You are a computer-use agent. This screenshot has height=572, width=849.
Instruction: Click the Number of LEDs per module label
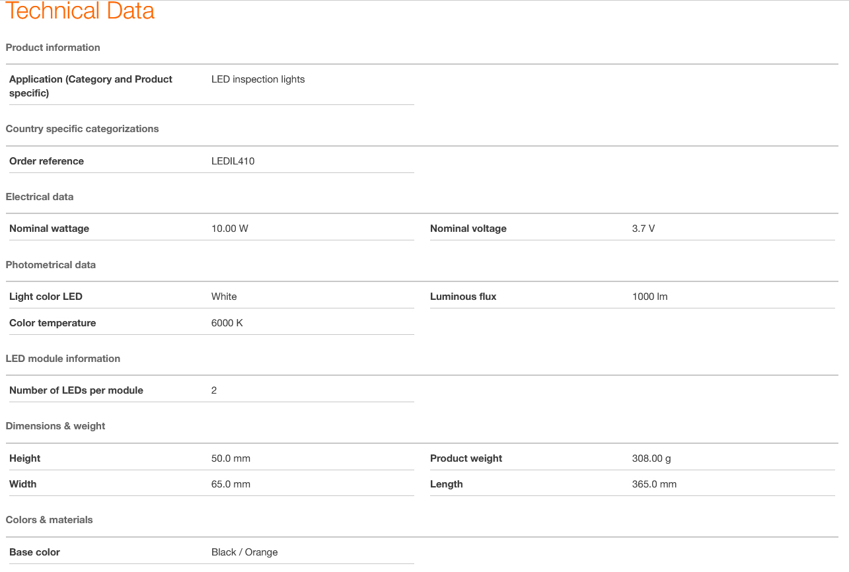76,390
